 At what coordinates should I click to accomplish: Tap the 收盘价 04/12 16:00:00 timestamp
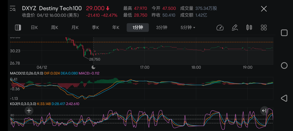pyautogui.click(x=50, y=15)
